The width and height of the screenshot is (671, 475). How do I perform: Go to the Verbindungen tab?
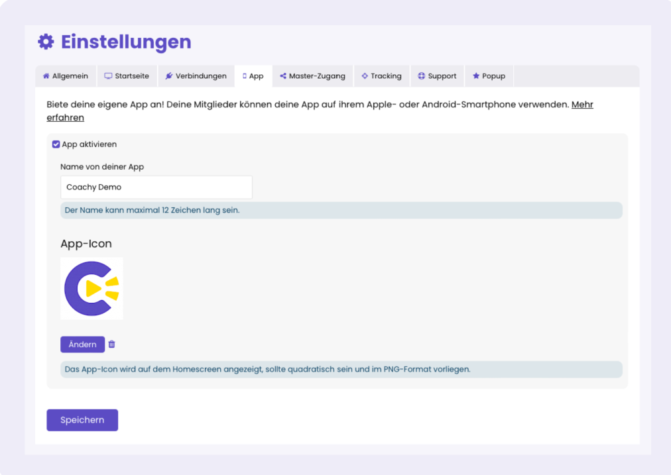pos(196,76)
